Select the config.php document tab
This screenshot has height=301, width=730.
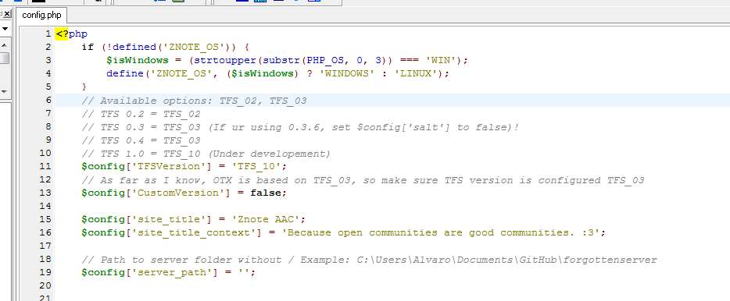click(41, 15)
